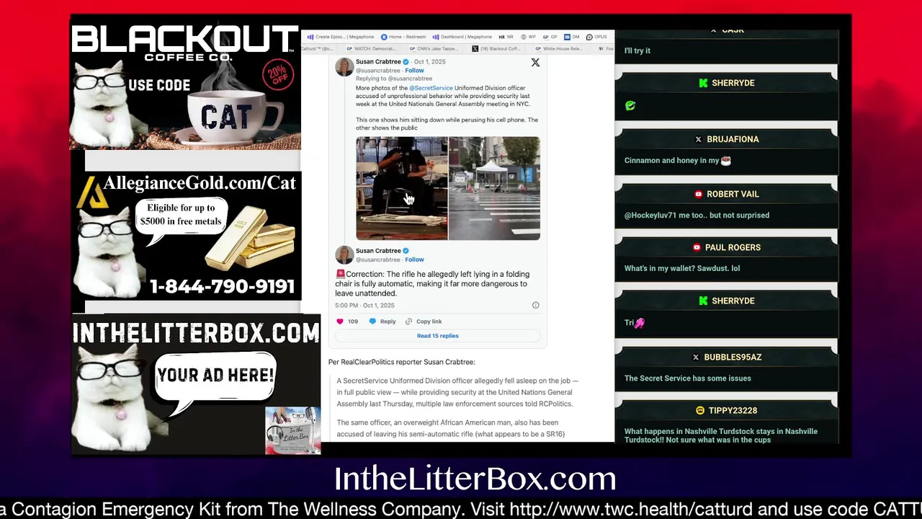Open the tweet photo of the street tent
This screenshot has height=519, width=922.
(494, 188)
